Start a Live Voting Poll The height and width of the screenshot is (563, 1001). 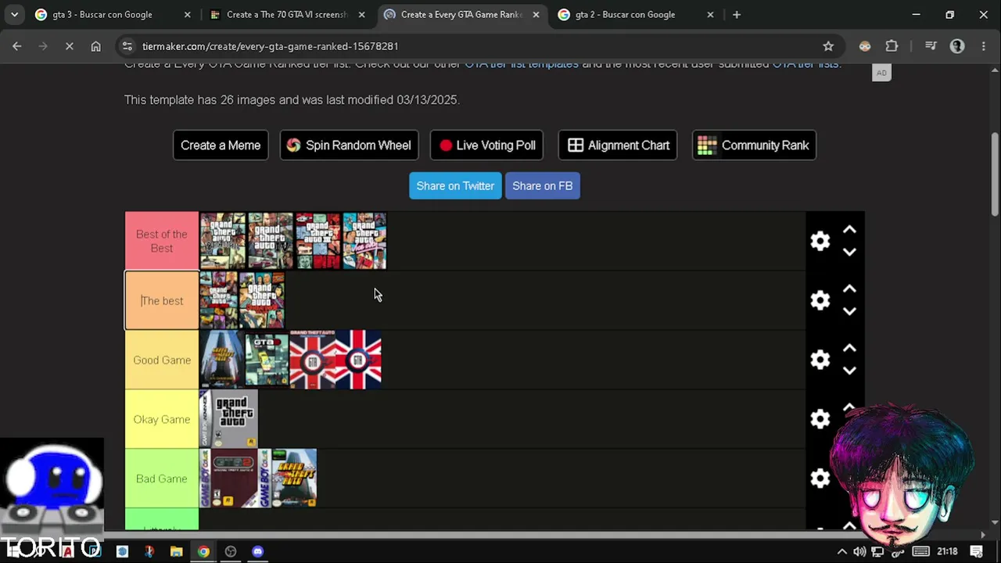tap(486, 145)
